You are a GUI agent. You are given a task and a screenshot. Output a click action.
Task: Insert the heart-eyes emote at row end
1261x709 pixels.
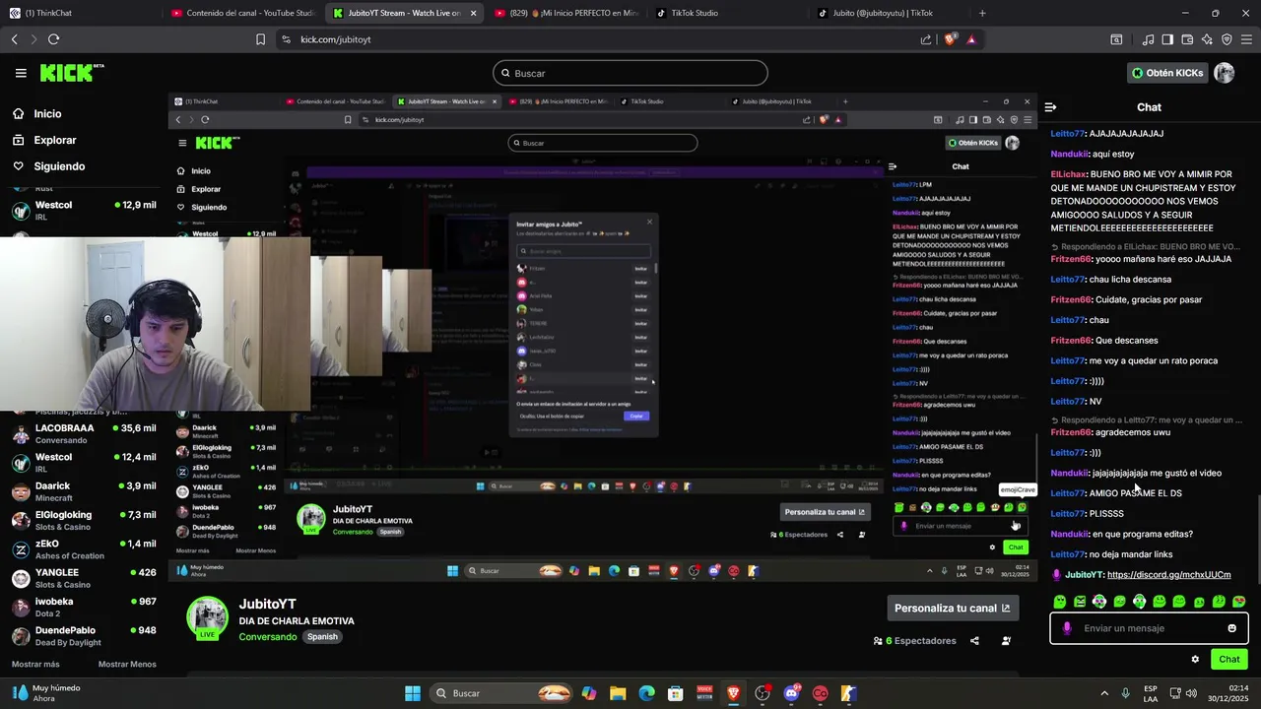(1238, 601)
